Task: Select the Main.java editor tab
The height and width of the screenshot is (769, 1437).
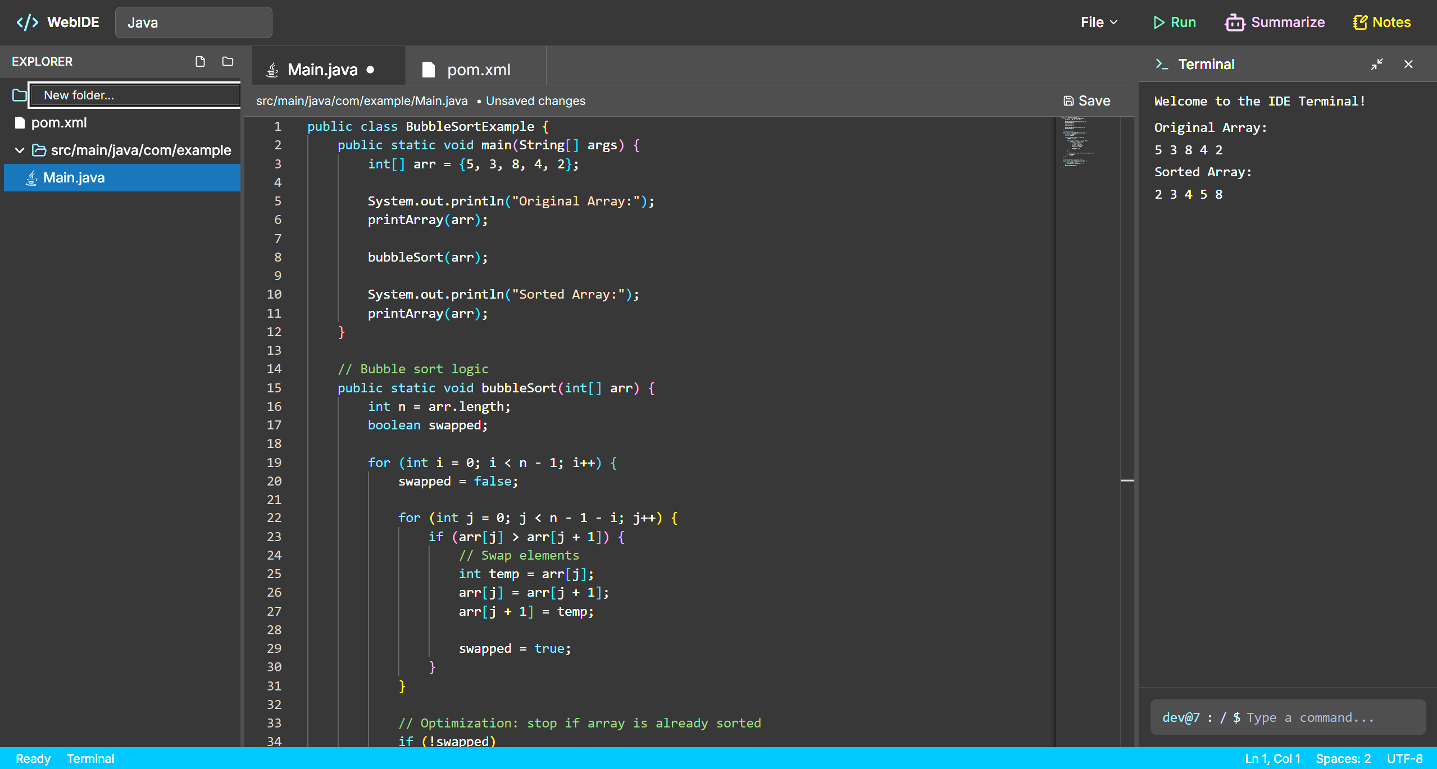Action: [322, 70]
